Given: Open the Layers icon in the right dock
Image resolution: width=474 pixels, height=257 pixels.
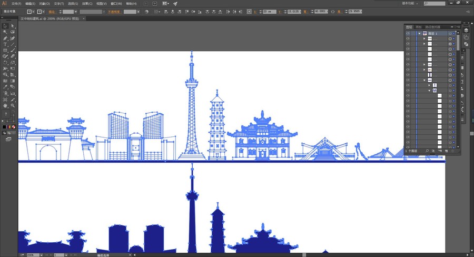Looking at the screenshot, I should pyautogui.click(x=466, y=30).
